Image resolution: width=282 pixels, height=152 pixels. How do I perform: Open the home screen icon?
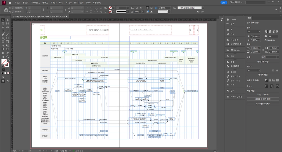[10, 3]
